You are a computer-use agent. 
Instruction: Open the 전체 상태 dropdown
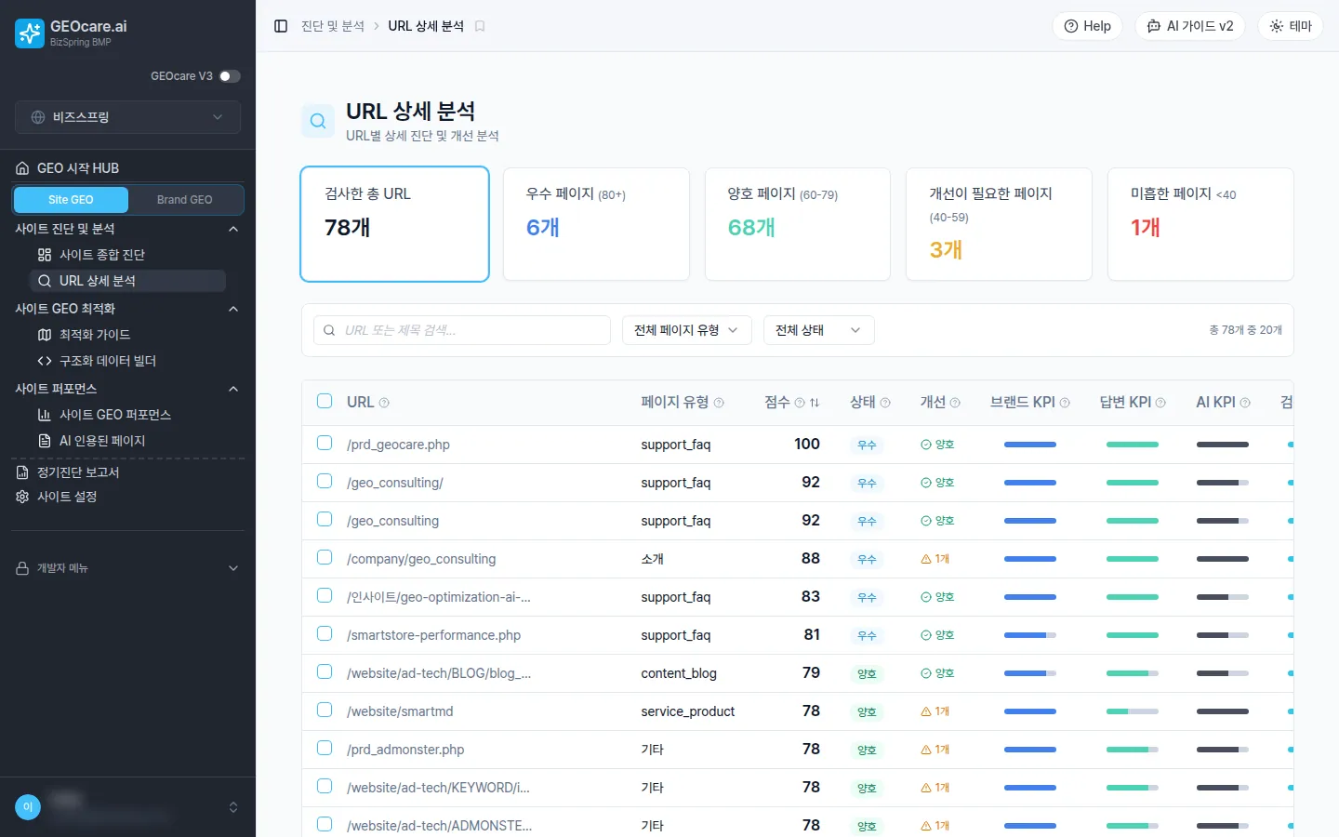pos(818,330)
